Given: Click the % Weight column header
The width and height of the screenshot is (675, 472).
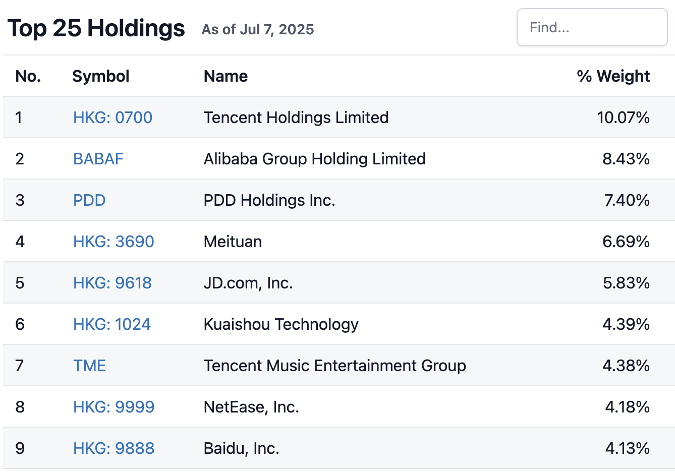Looking at the screenshot, I should pyautogui.click(x=613, y=76).
